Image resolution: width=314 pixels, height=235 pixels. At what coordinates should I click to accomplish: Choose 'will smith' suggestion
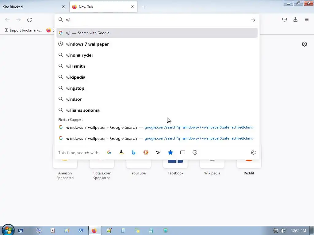157,66
